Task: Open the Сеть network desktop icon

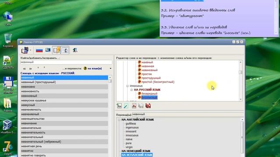Action: pos(8,19)
